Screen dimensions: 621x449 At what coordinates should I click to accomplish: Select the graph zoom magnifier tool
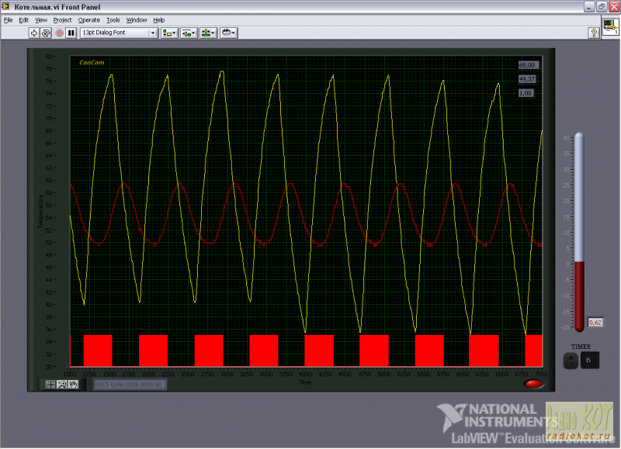coord(62,384)
